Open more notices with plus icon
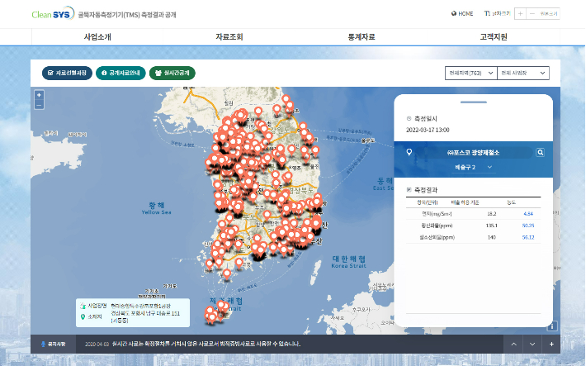Viewport: 586px width, 366px height. point(551,344)
